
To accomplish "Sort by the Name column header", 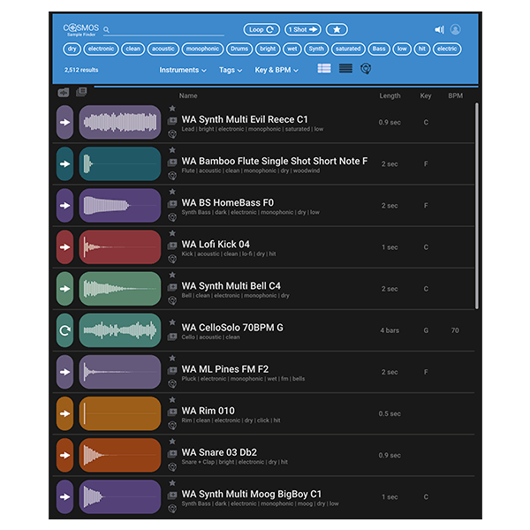I will pos(188,95).
